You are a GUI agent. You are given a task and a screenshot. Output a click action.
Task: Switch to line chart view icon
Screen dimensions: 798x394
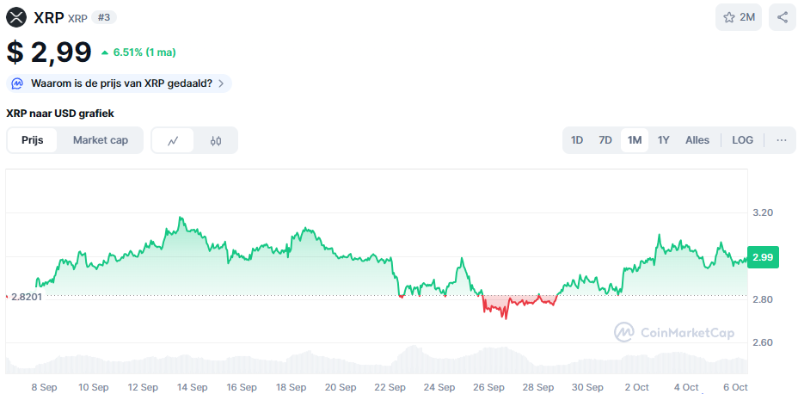[173, 140]
